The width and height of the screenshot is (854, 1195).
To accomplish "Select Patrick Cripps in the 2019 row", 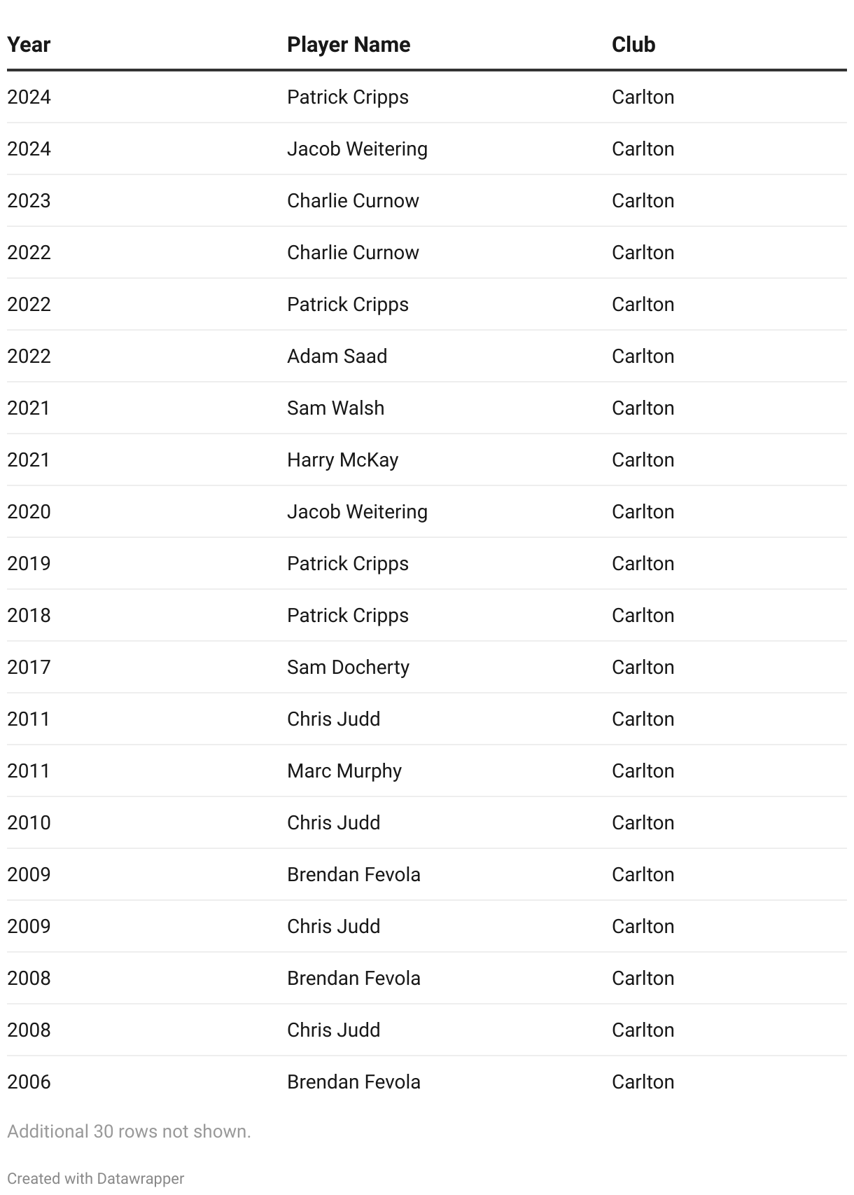I will (347, 564).
